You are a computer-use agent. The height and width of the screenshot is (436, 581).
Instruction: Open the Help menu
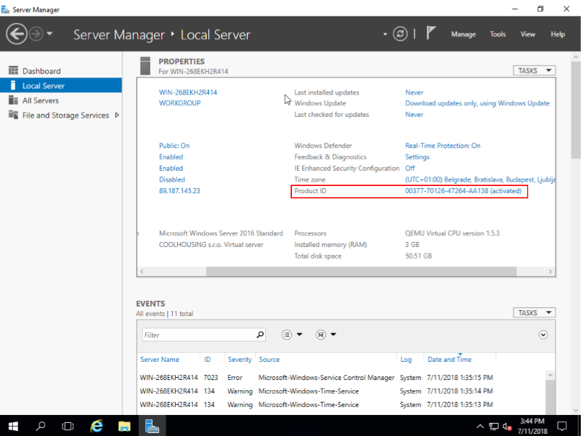pyautogui.click(x=558, y=34)
